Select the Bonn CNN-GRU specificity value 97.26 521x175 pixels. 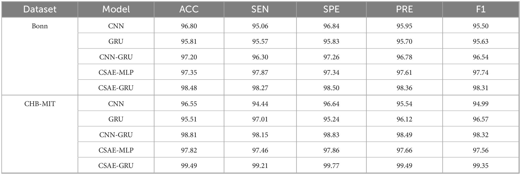coord(331,57)
